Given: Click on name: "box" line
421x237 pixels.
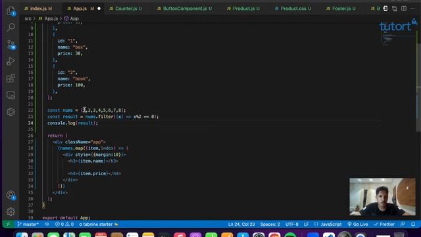Looking at the screenshot, I should (72, 47).
